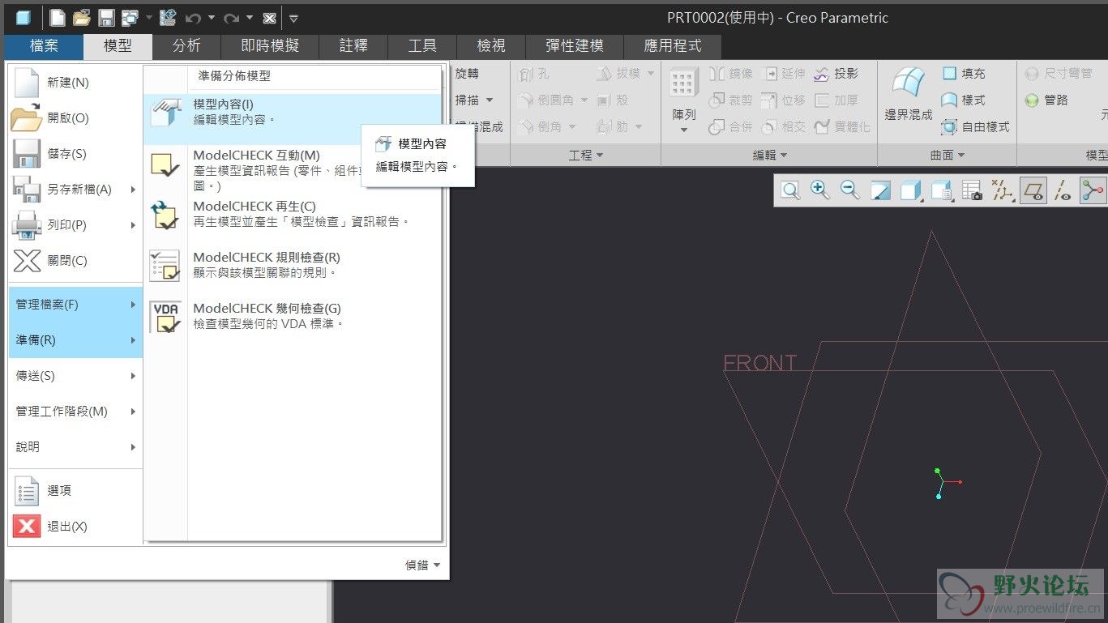Image resolution: width=1108 pixels, height=623 pixels.
Task: Switch to the 模型 ribbon tab
Action: [x=118, y=46]
